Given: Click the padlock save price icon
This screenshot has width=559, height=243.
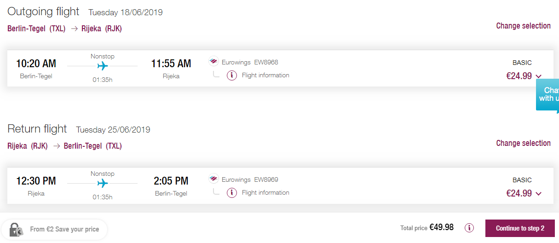Looking at the screenshot, I should [17, 229].
